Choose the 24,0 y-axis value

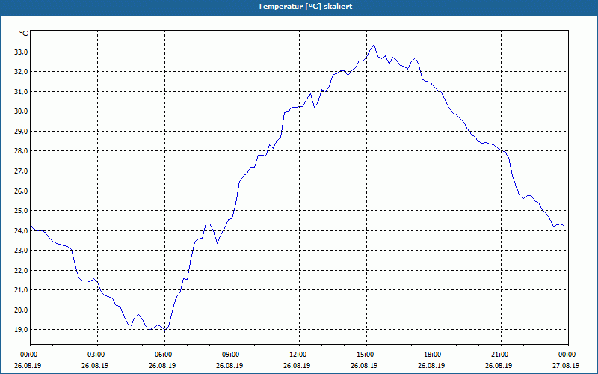point(21,230)
